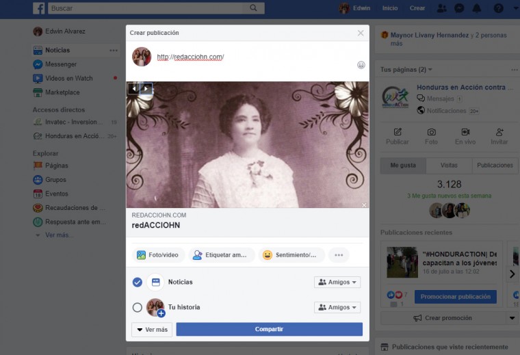Viewport: 520px width, 355px height.
Task: Open page Notificaciones
Action: pyautogui.click(x=447, y=111)
